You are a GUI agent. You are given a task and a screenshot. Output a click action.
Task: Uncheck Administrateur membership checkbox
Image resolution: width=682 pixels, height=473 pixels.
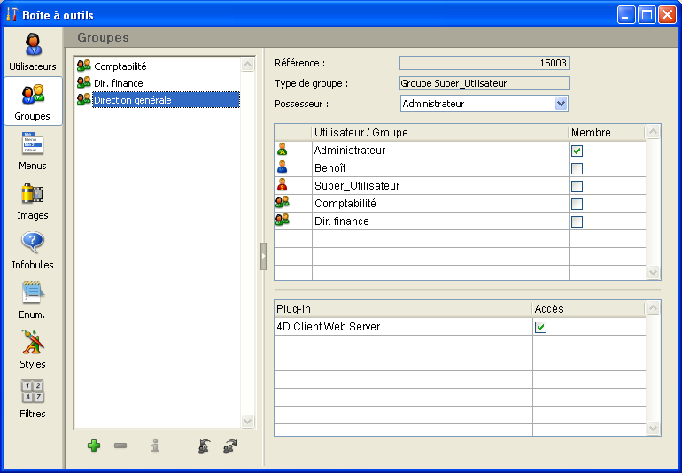[577, 151]
